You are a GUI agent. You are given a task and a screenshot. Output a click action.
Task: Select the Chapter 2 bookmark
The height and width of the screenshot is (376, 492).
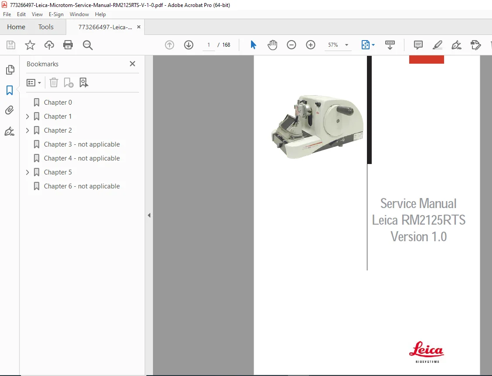pyautogui.click(x=58, y=130)
